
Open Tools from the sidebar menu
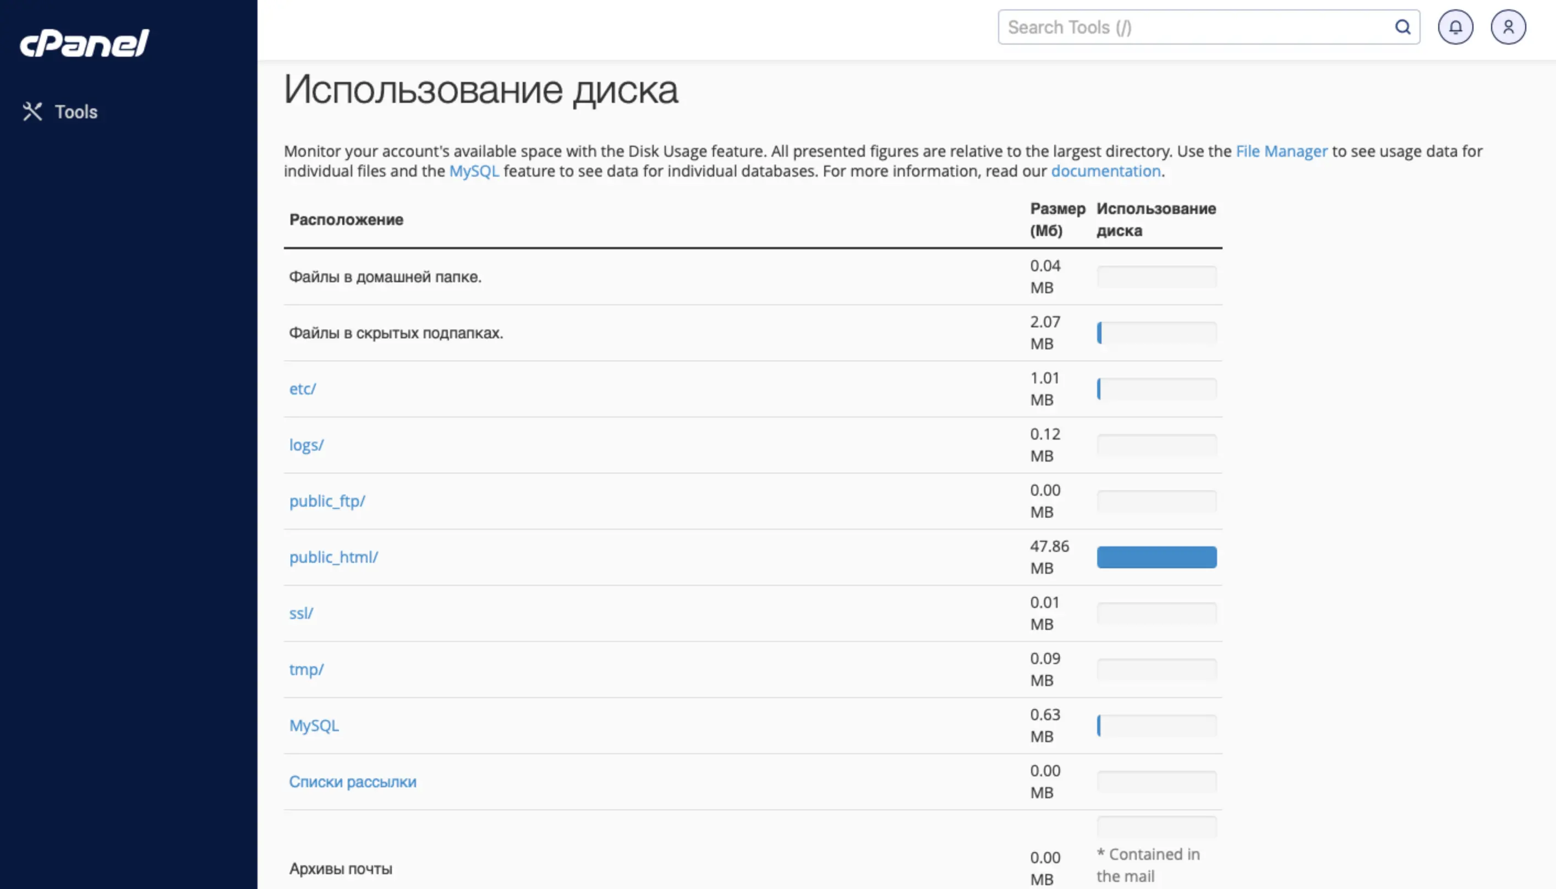[76, 112]
